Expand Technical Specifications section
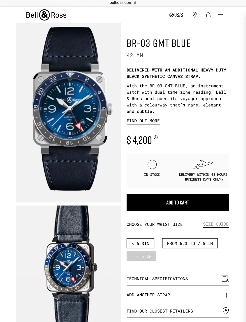246x322 pixels. pos(178,279)
